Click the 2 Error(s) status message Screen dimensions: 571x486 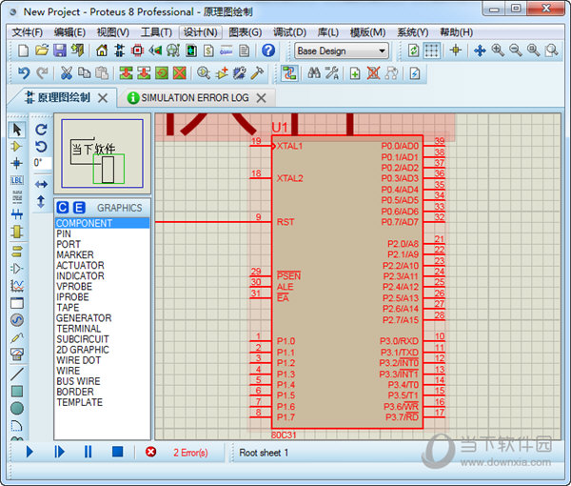[190, 453]
